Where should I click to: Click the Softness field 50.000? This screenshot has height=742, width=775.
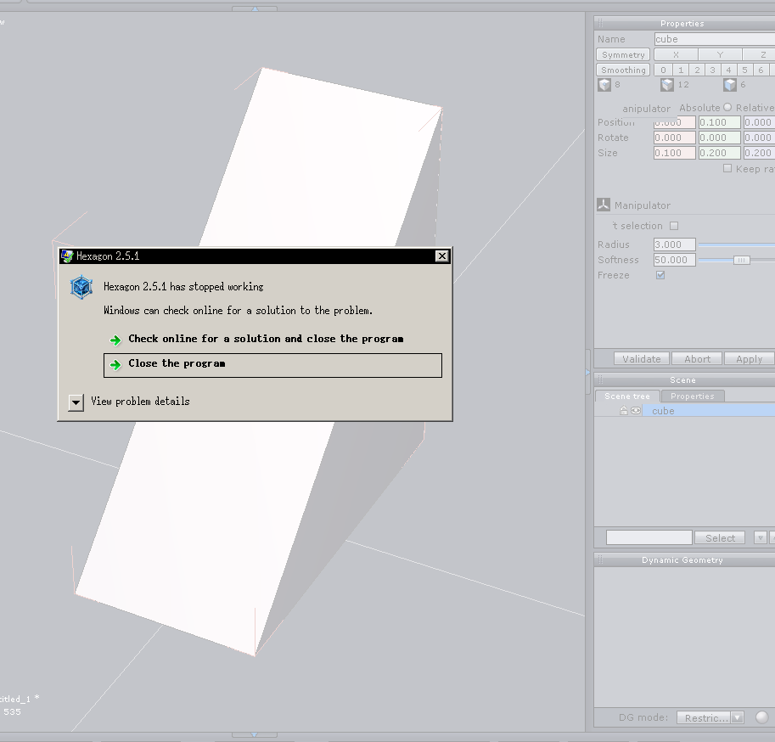tap(675, 260)
